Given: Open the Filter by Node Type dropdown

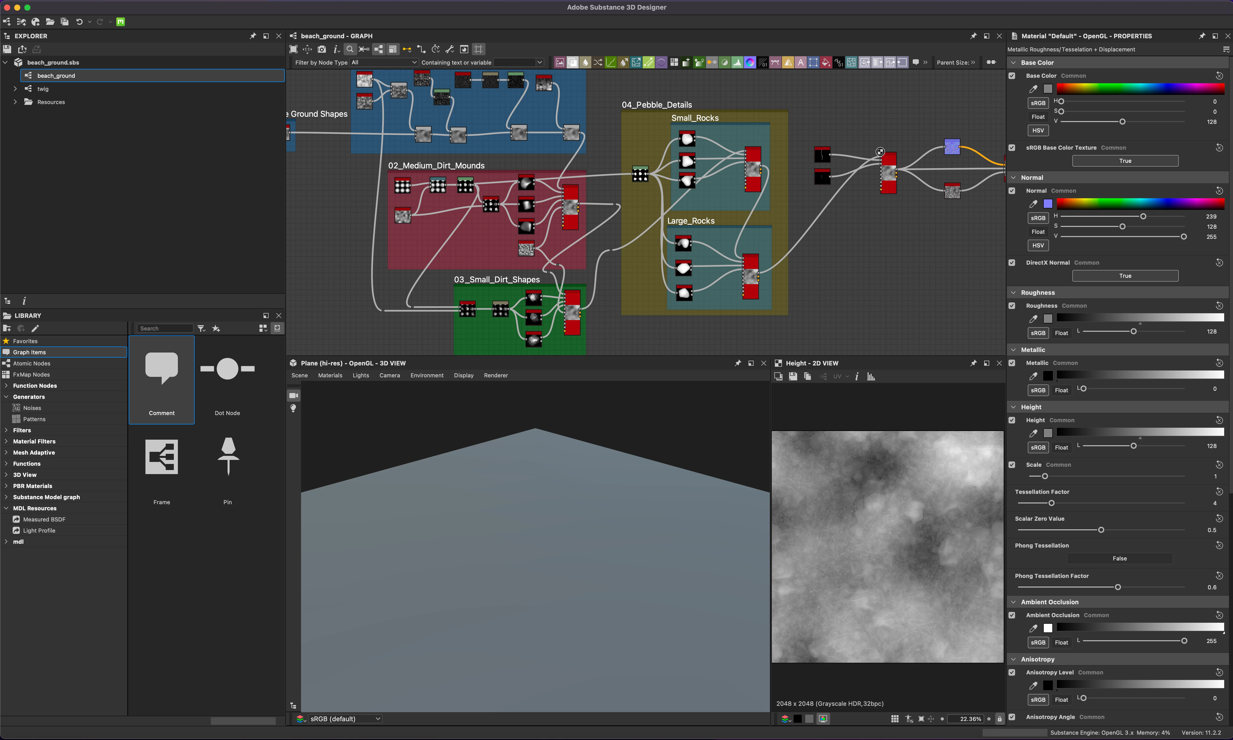Looking at the screenshot, I should point(383,62).
